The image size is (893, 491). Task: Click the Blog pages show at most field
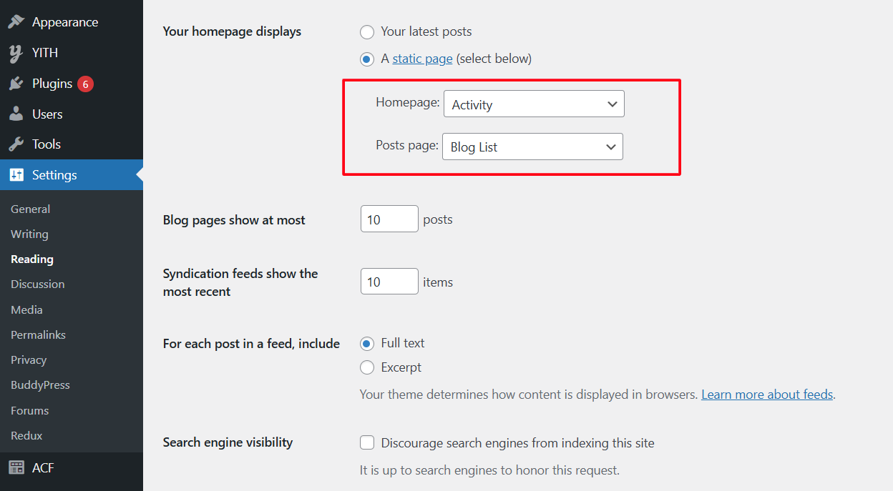[389, 219]
